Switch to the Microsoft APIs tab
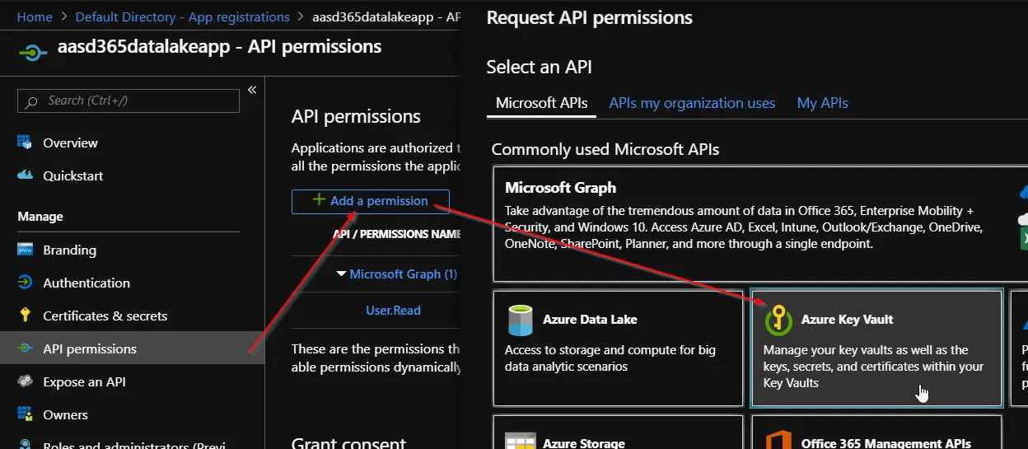Viewport: 1028px width, 449px height. click(542, 103)
